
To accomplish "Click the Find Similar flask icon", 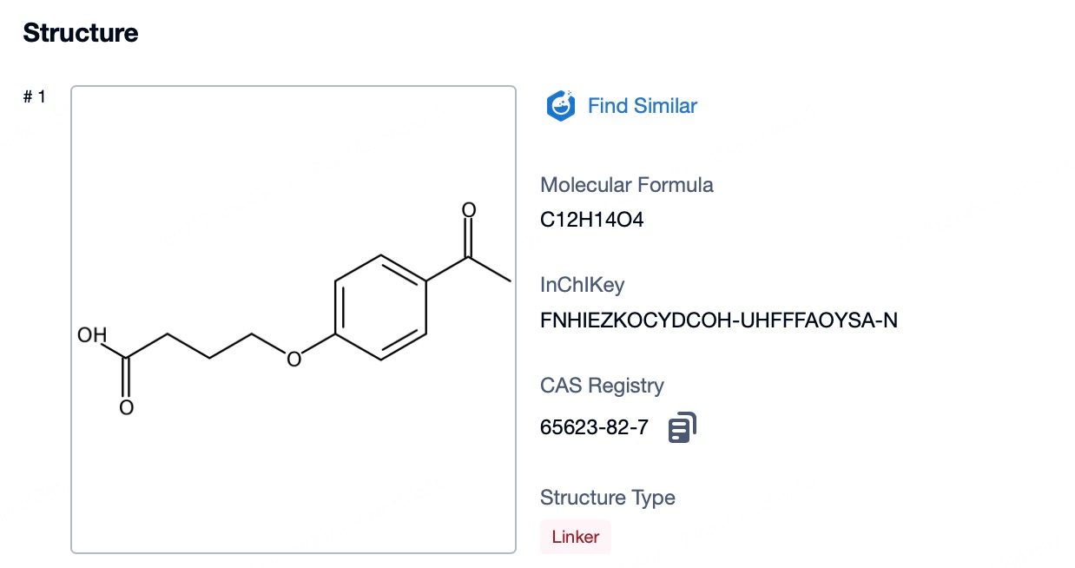I will tap(560, 106).
